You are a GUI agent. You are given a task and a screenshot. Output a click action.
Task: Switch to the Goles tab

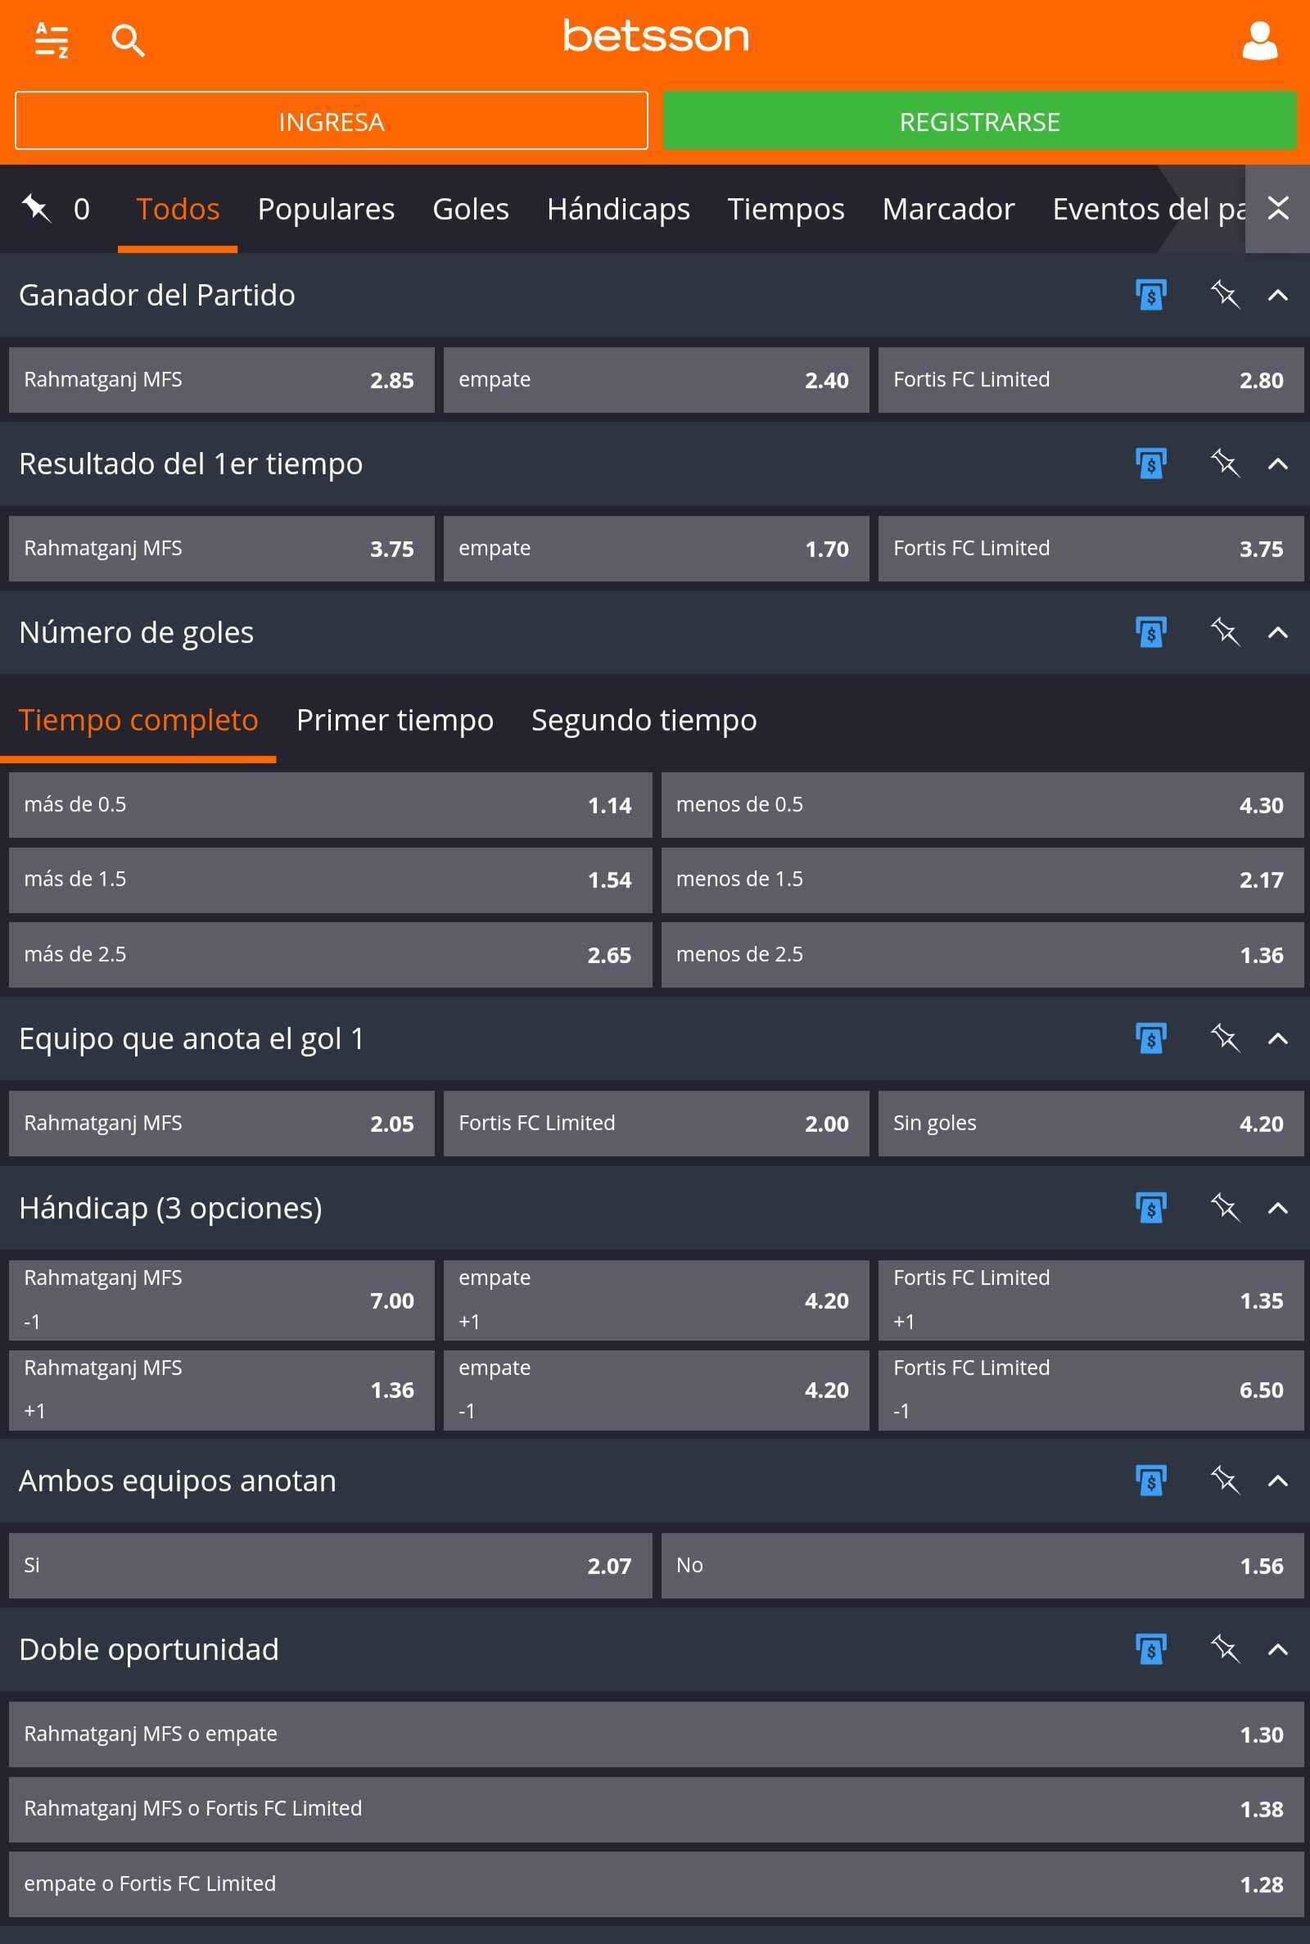(x=470, y=209)
